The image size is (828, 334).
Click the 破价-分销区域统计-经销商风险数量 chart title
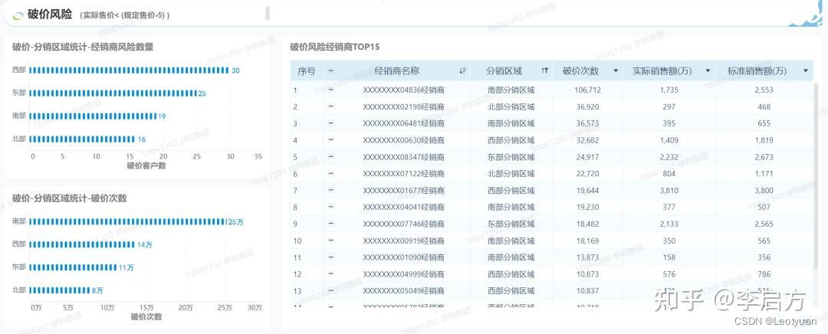pyautogui.click(x=83, y=47)
